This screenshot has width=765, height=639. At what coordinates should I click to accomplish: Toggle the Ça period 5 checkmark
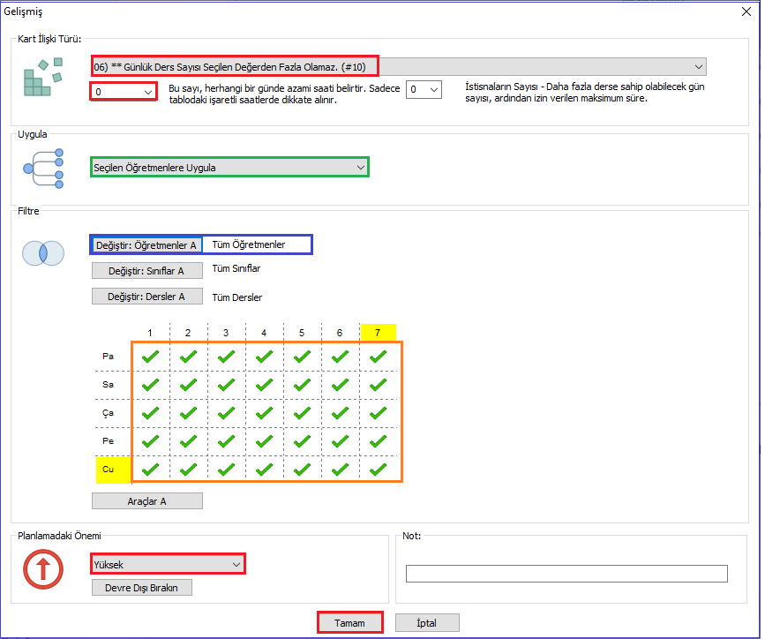pos(302,413)
